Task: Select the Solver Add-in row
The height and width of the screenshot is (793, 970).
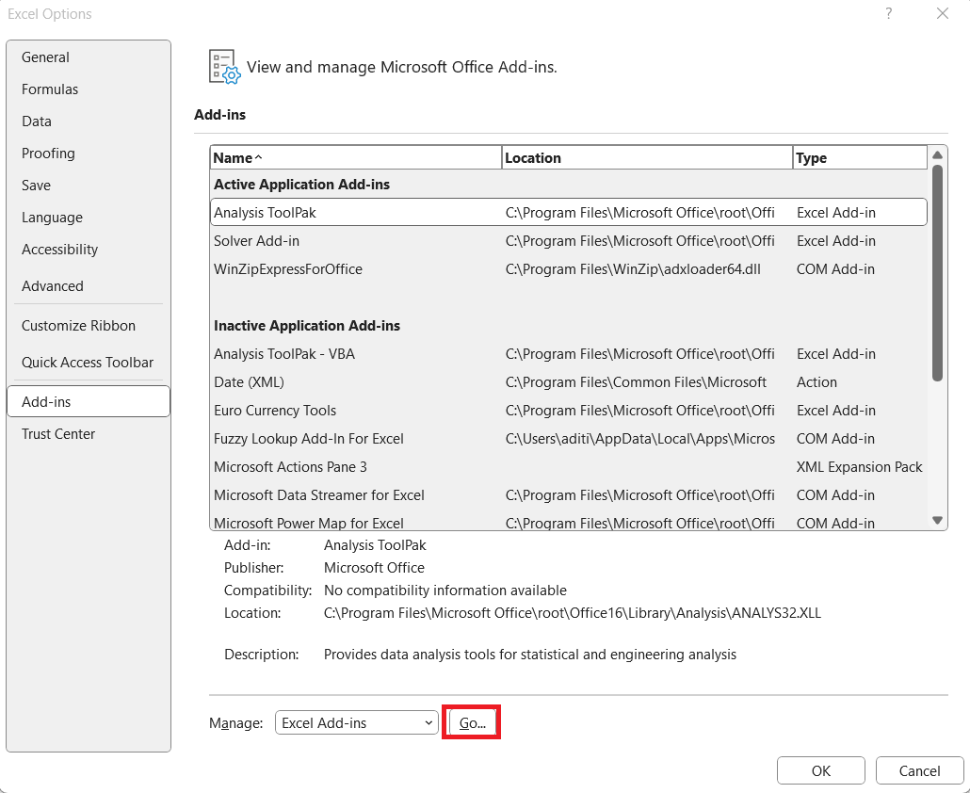Action: [x=569, y=240]
